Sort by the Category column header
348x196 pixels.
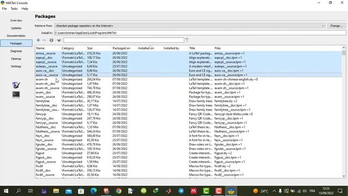[x=73, y=48]
